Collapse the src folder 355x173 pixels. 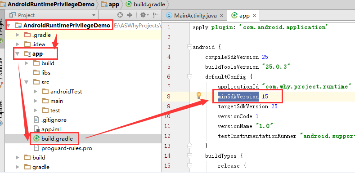click(26, 82)
